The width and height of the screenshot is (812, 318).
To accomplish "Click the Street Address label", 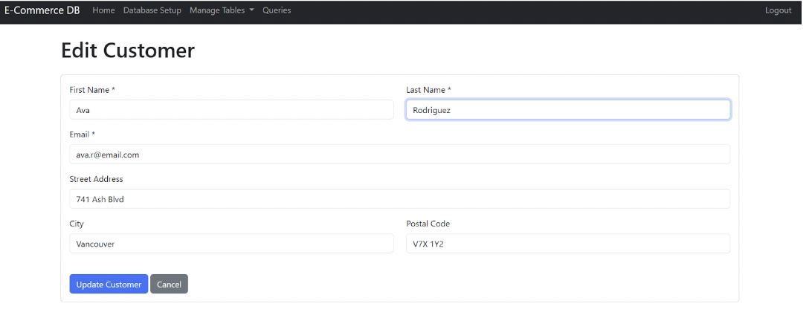I will 96,179.
